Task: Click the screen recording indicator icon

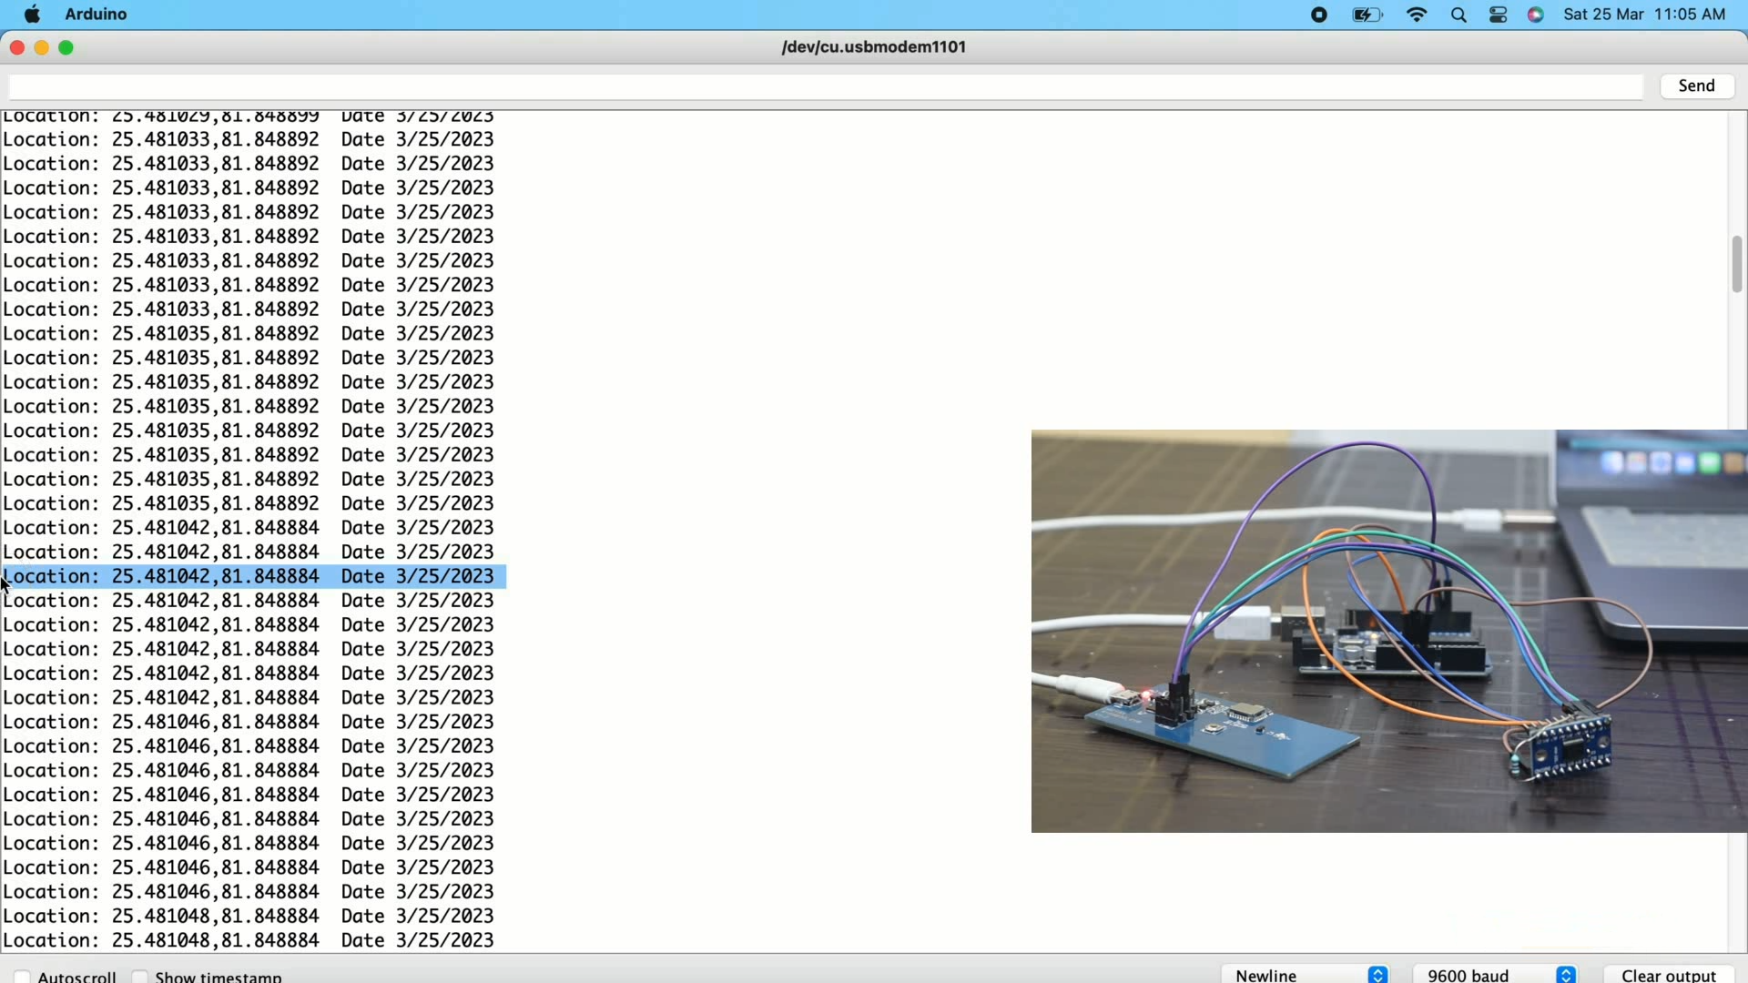Action: coord(1319,15)
